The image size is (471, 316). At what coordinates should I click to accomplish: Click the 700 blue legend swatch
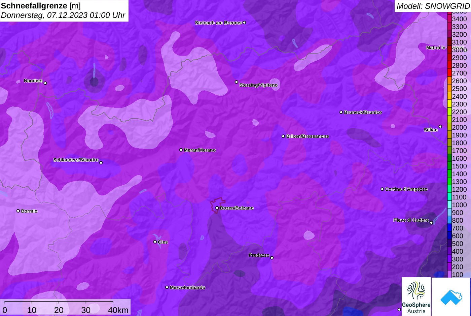[449, 228]
